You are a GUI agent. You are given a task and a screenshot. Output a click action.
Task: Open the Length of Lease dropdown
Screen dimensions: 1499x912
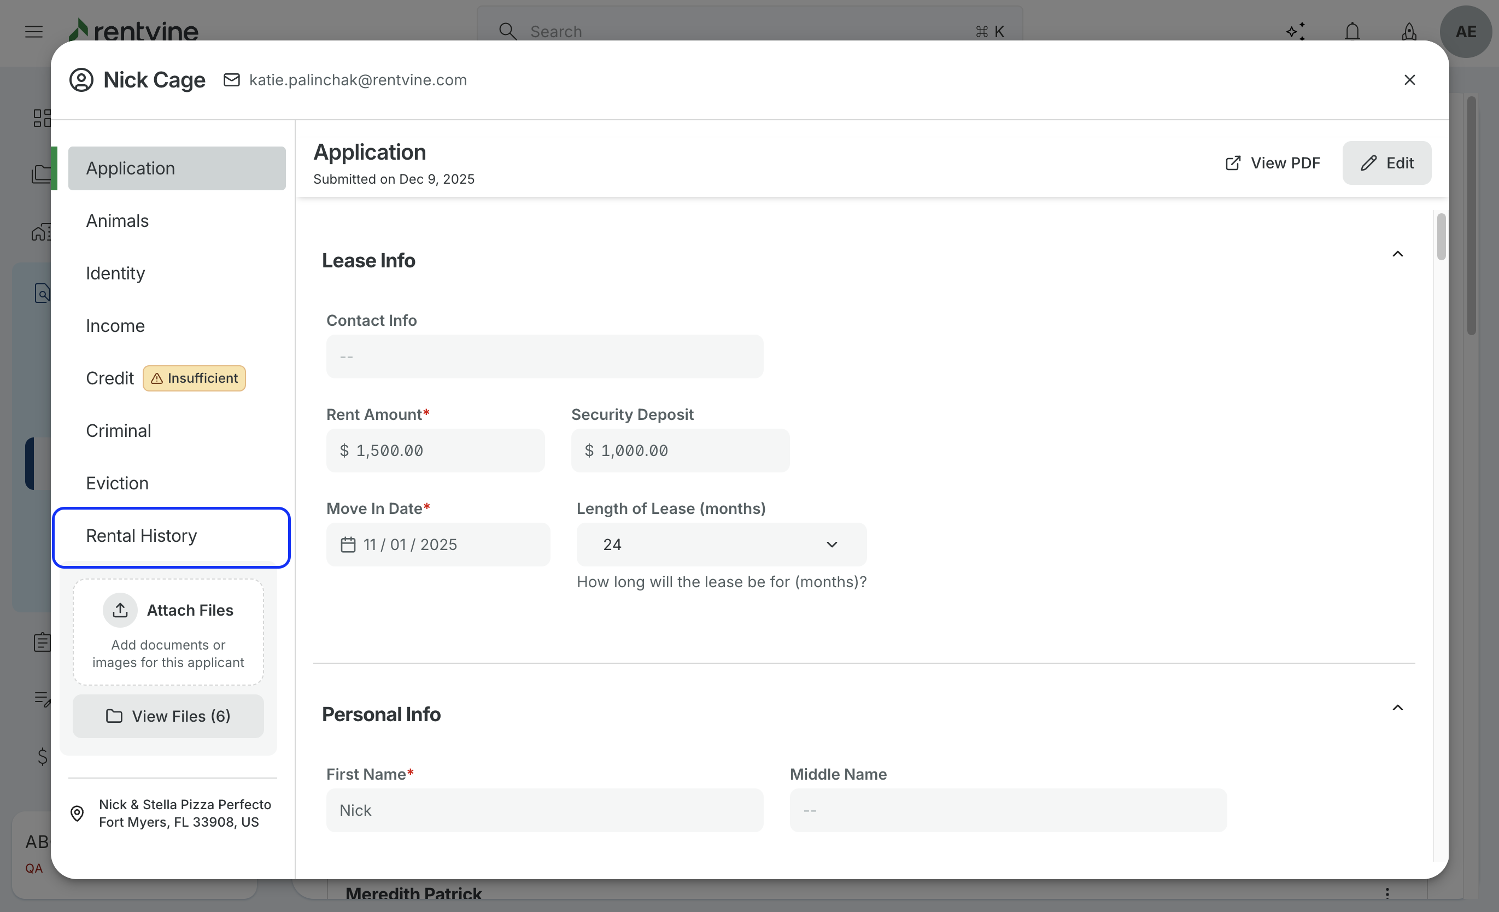[721, 545]
